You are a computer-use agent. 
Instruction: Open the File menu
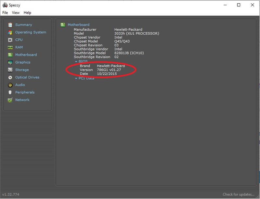[5, 13]
